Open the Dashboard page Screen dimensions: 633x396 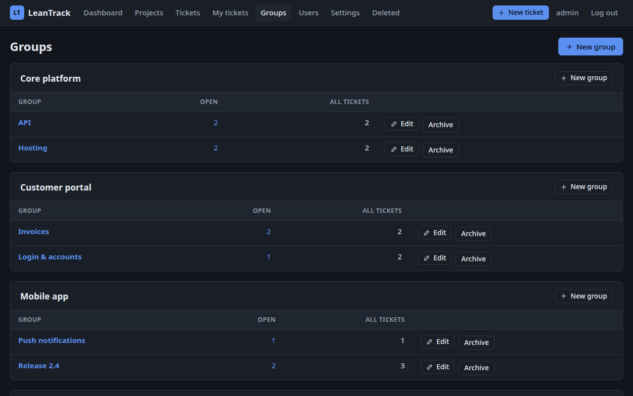(x=103, y=13)
